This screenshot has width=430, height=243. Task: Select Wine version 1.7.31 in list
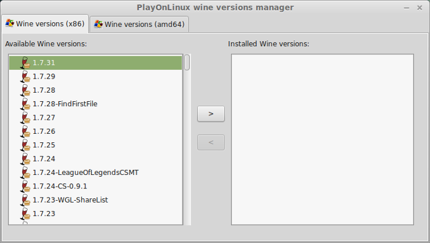tap(95, 63)
